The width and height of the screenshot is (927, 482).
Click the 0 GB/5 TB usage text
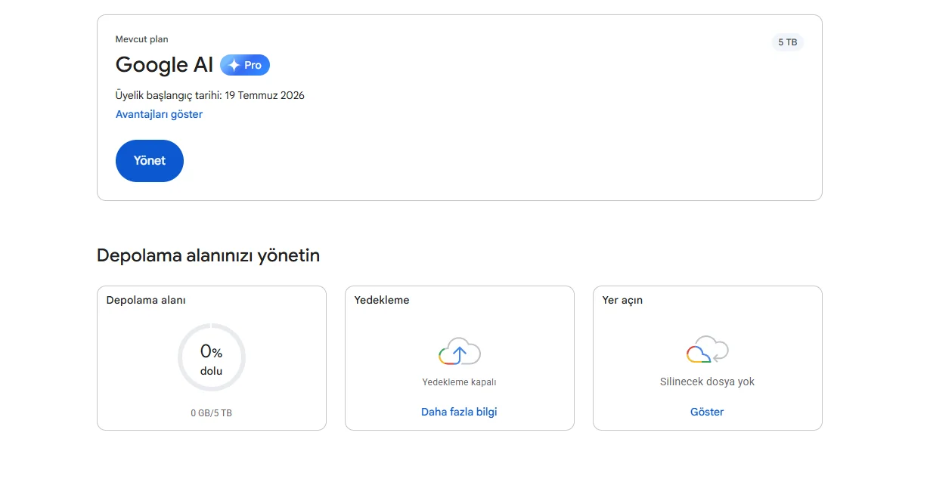coord(212,413)
